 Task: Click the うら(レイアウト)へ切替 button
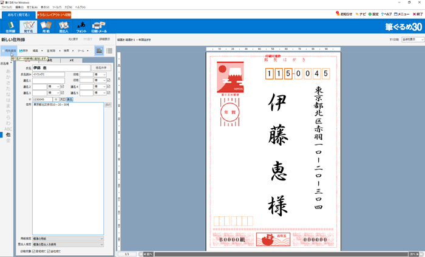54,15
